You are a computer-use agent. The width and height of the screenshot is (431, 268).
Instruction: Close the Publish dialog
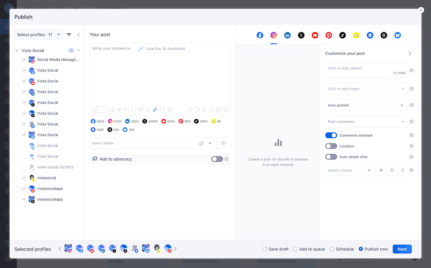[421, 10]
